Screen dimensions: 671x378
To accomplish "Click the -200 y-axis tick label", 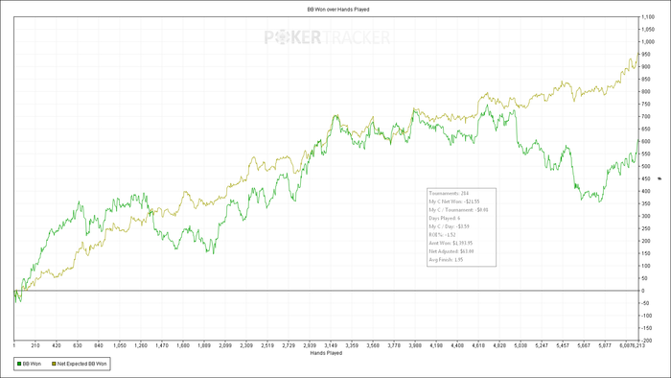I will (646, 341).
